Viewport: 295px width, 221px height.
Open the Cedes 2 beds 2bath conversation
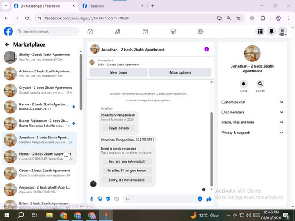coord(40,173)
